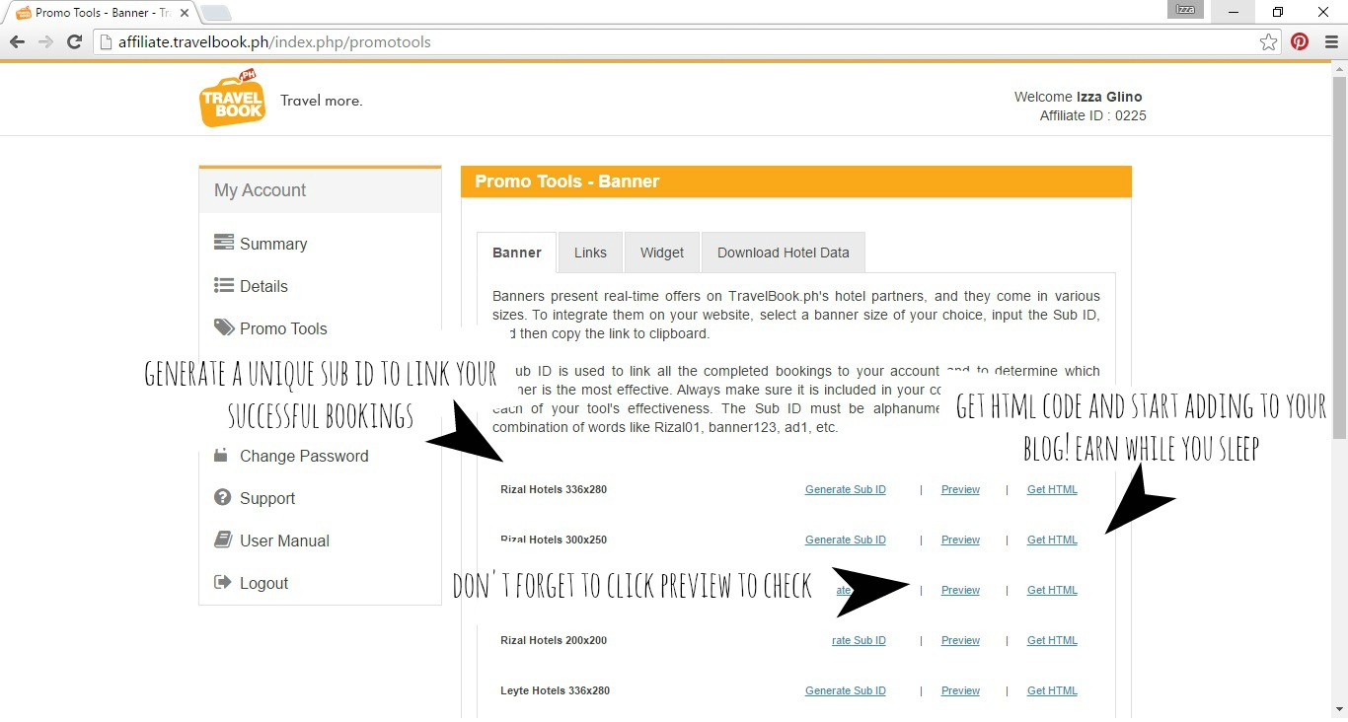Screen dimensions: 1348x722
Task: Click the 'Welcome Izza Glino' greeting
Action: 1079,97
